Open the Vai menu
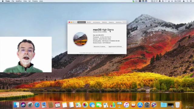Screen dimensions: 194x109 click(x=29, y=1)
